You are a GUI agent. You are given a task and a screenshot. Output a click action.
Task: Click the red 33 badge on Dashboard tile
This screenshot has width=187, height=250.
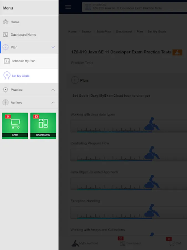(36, 117)
